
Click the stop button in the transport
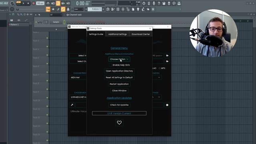coord(28,3)
